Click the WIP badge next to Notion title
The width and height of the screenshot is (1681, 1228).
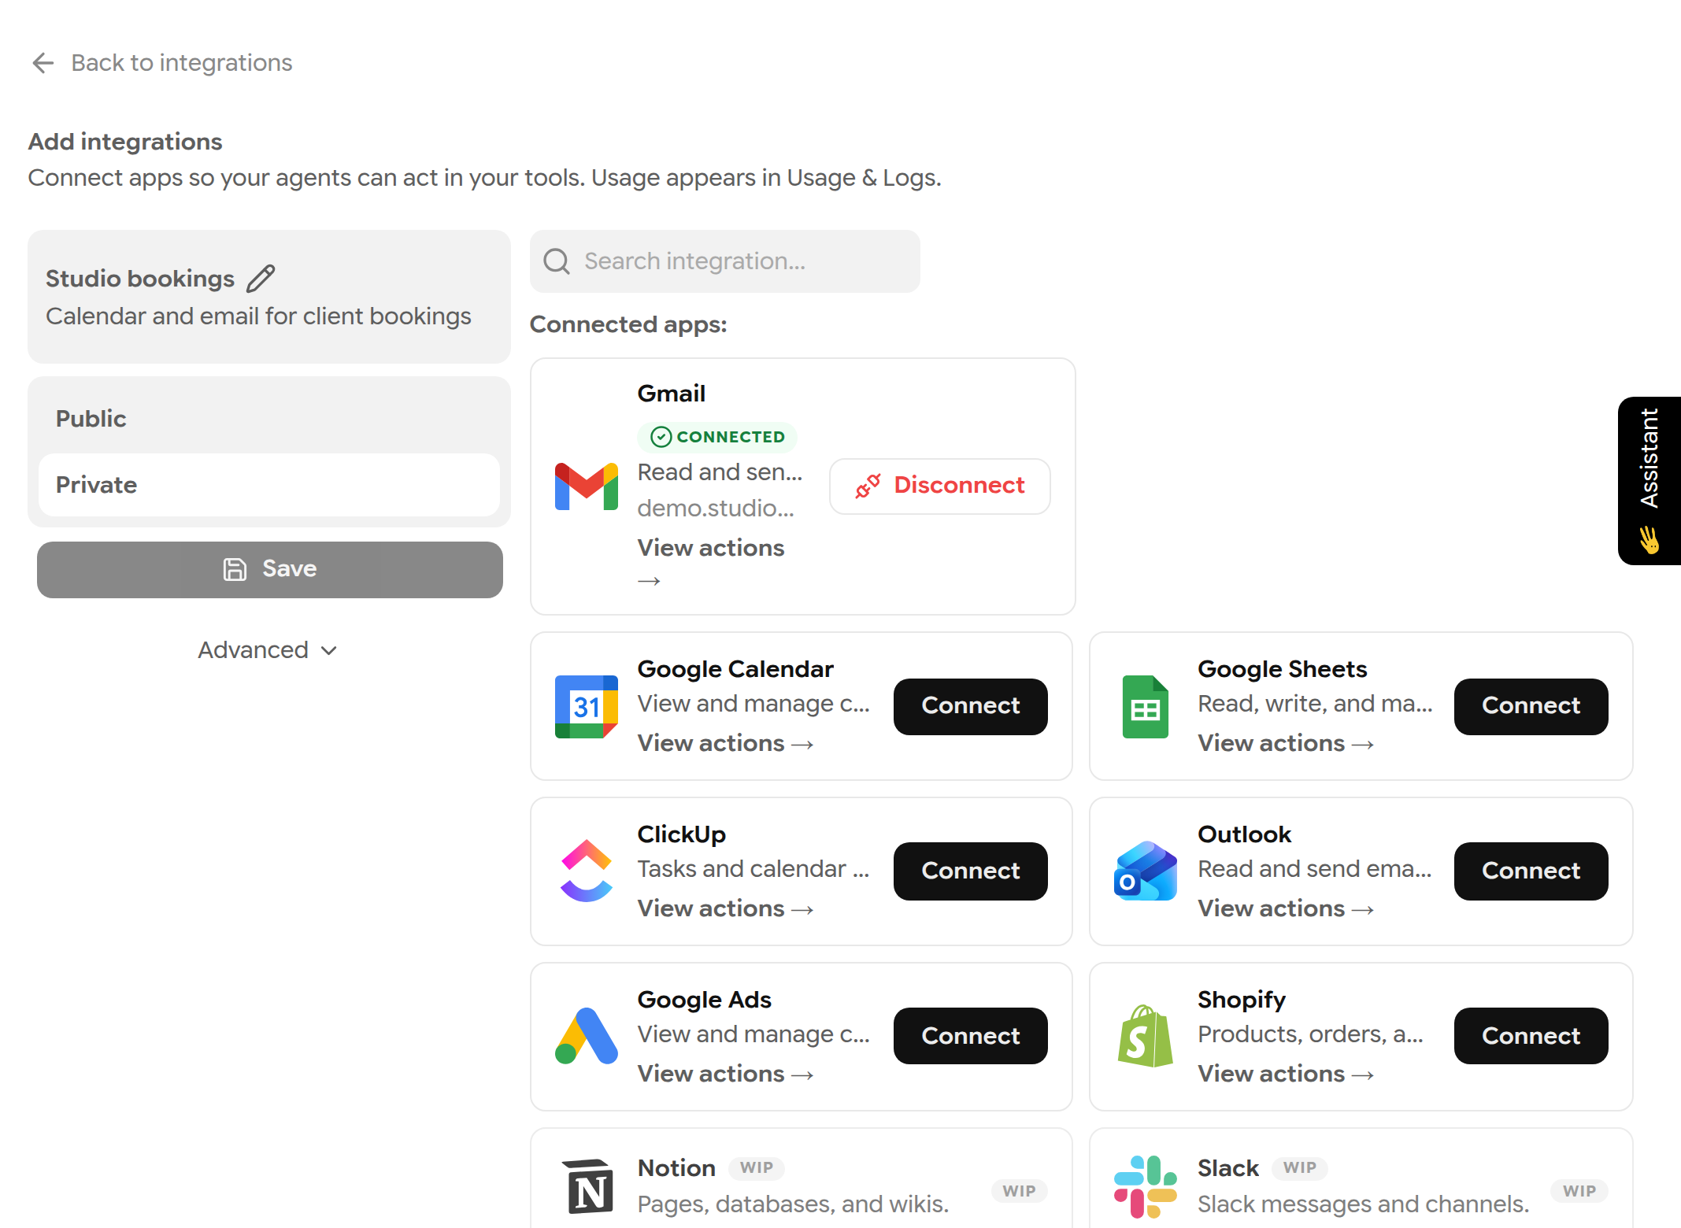tap(757, 1168)
